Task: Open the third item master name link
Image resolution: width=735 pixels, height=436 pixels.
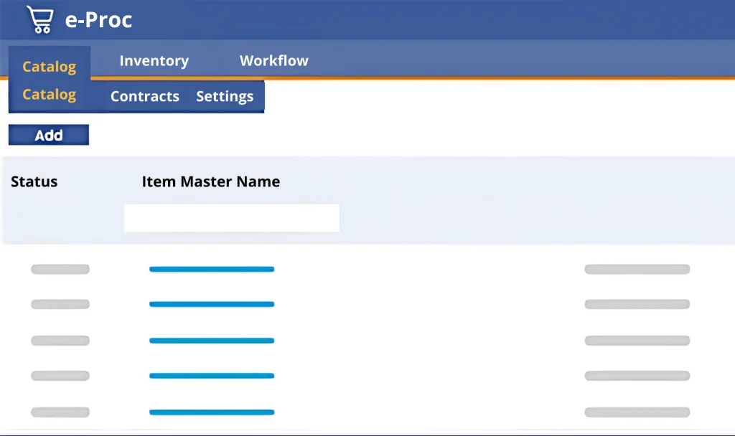Action: 211,341
